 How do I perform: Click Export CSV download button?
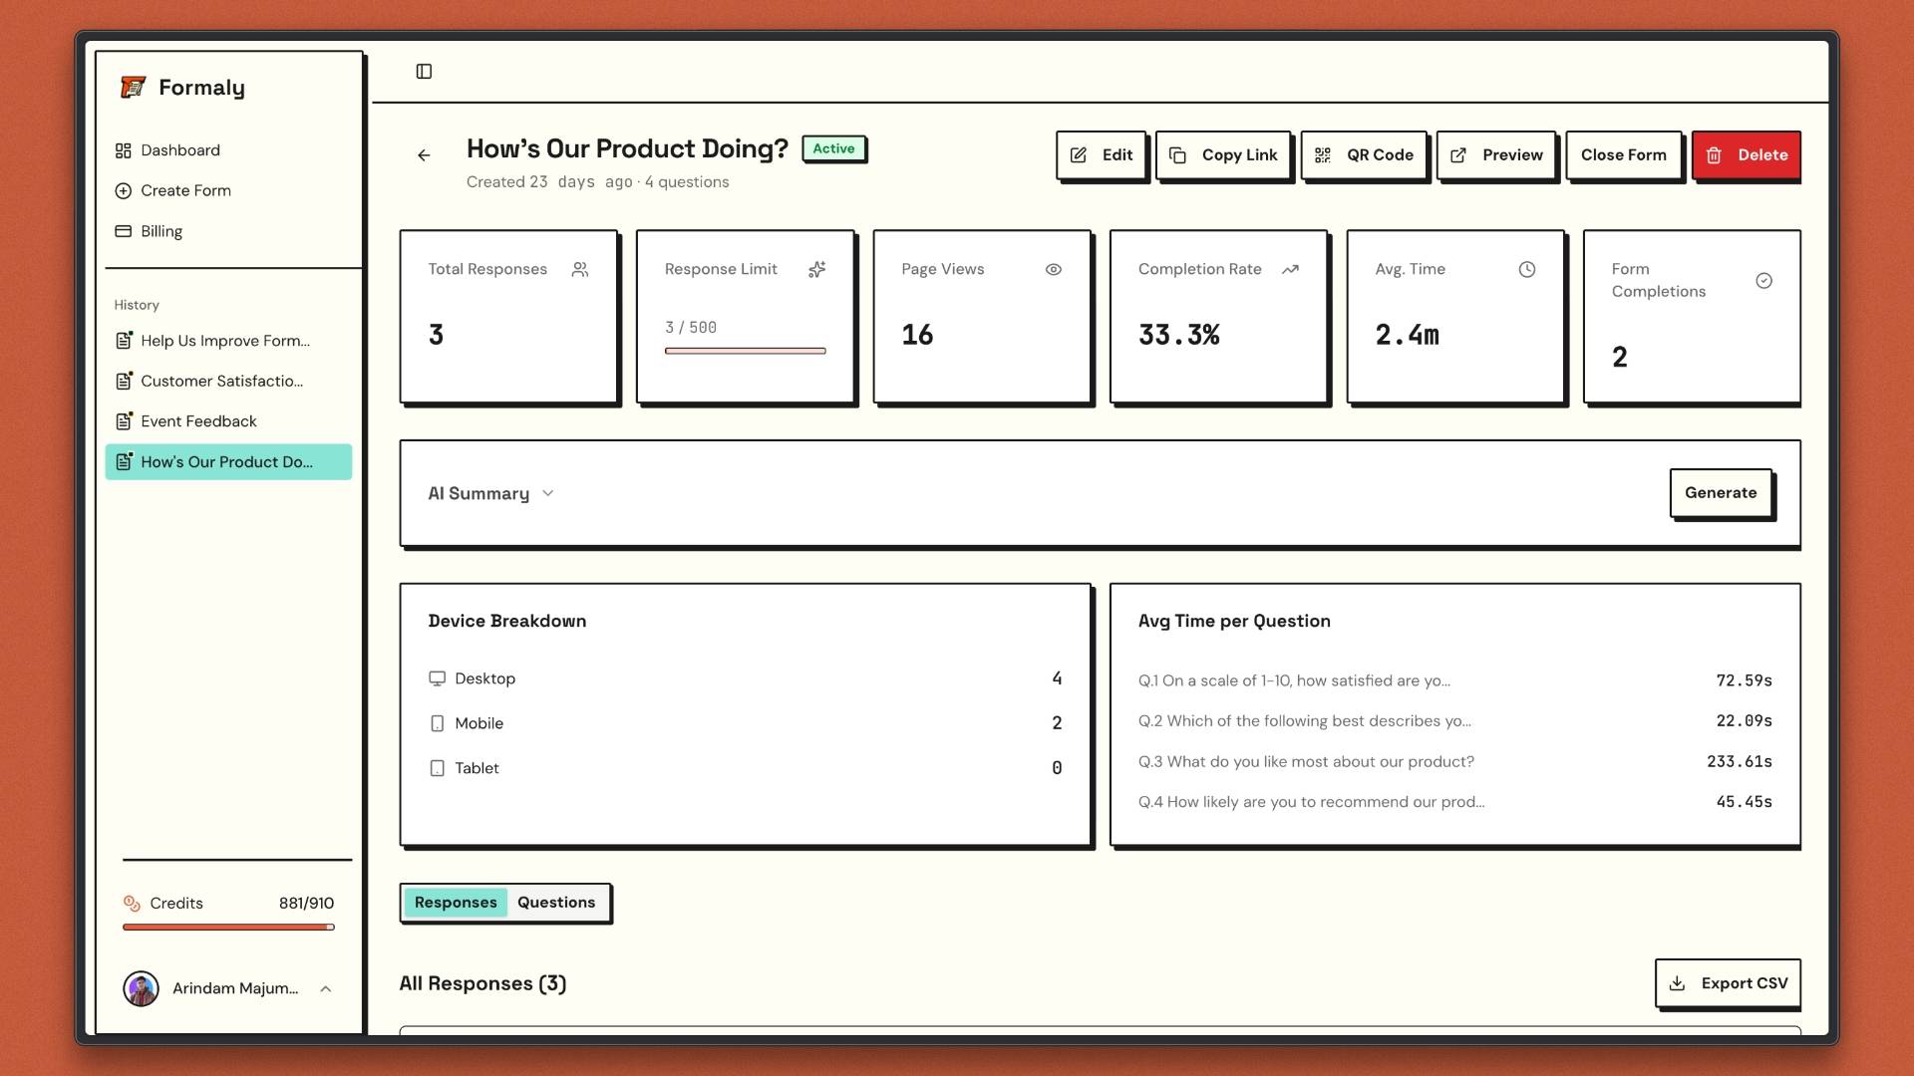coord(1728,983)
